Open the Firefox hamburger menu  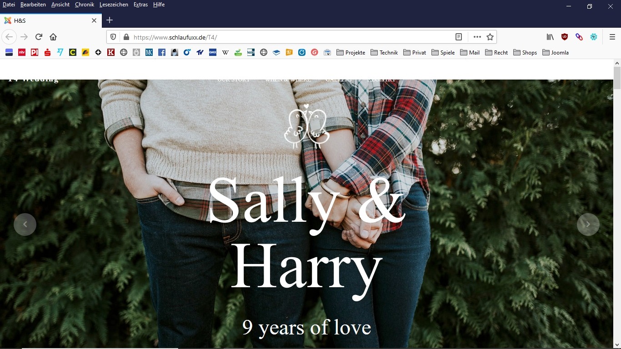(612, 37)
